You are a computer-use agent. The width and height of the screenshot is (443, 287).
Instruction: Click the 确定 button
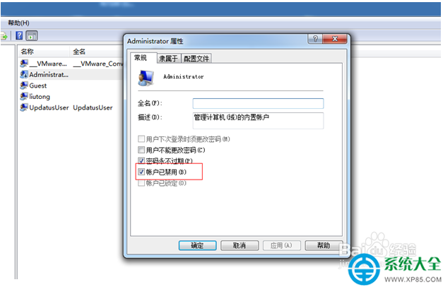click(198, 245)
